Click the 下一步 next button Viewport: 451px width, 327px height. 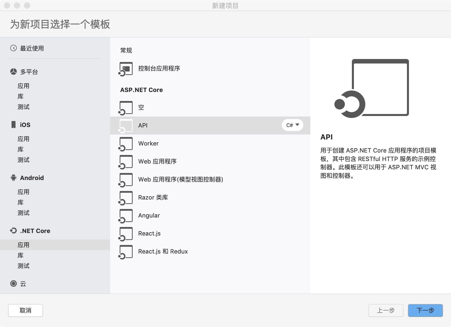[425, 310]
